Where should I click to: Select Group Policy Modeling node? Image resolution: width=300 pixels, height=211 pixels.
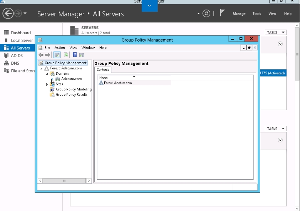[x=74, y=89]
